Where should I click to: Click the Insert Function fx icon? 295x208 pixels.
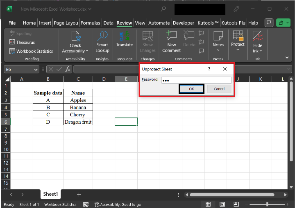click(x=68, y=70)
